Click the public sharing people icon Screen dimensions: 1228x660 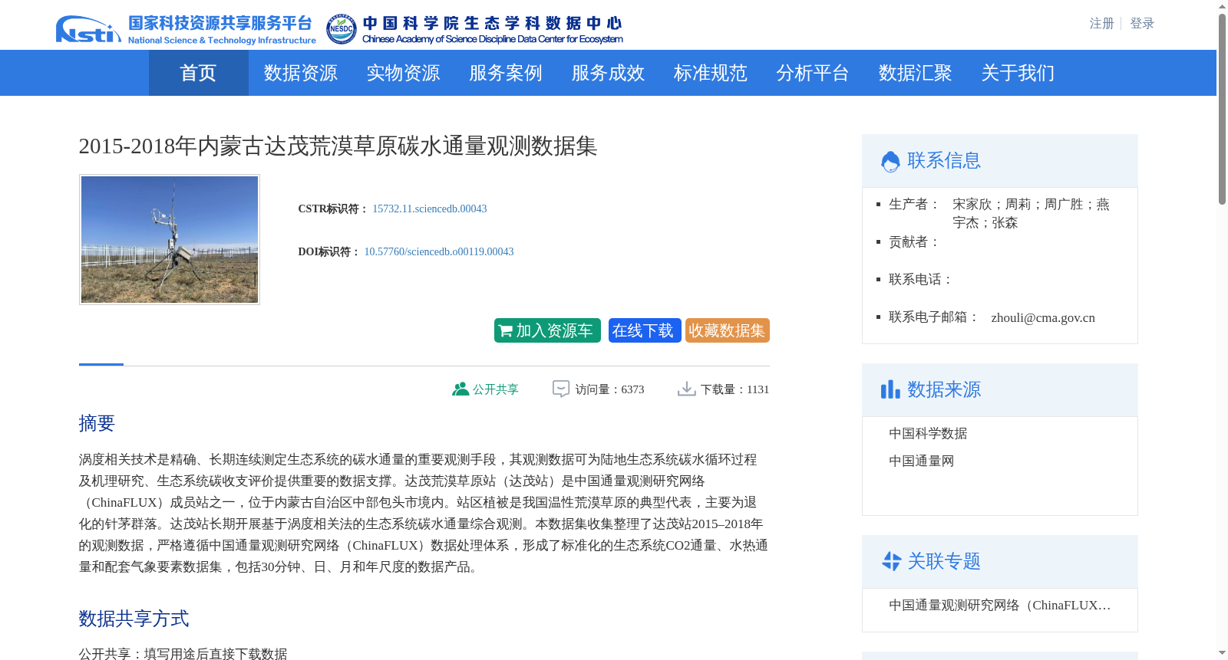[460, 389]
